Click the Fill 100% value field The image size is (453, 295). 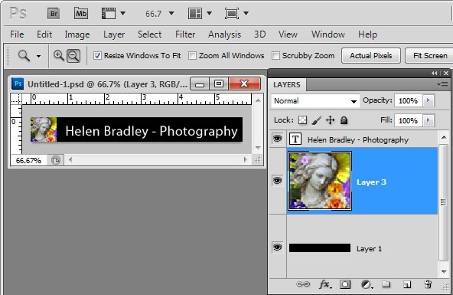click(408, 120)
